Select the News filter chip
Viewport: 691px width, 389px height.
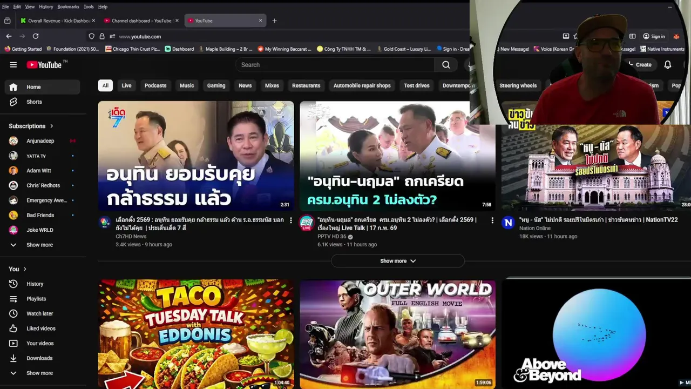pyautogui.click(x=245, y=85)
